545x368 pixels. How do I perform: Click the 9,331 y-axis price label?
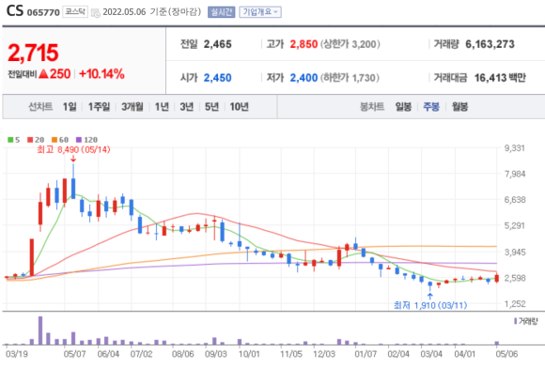click(515, 148)
